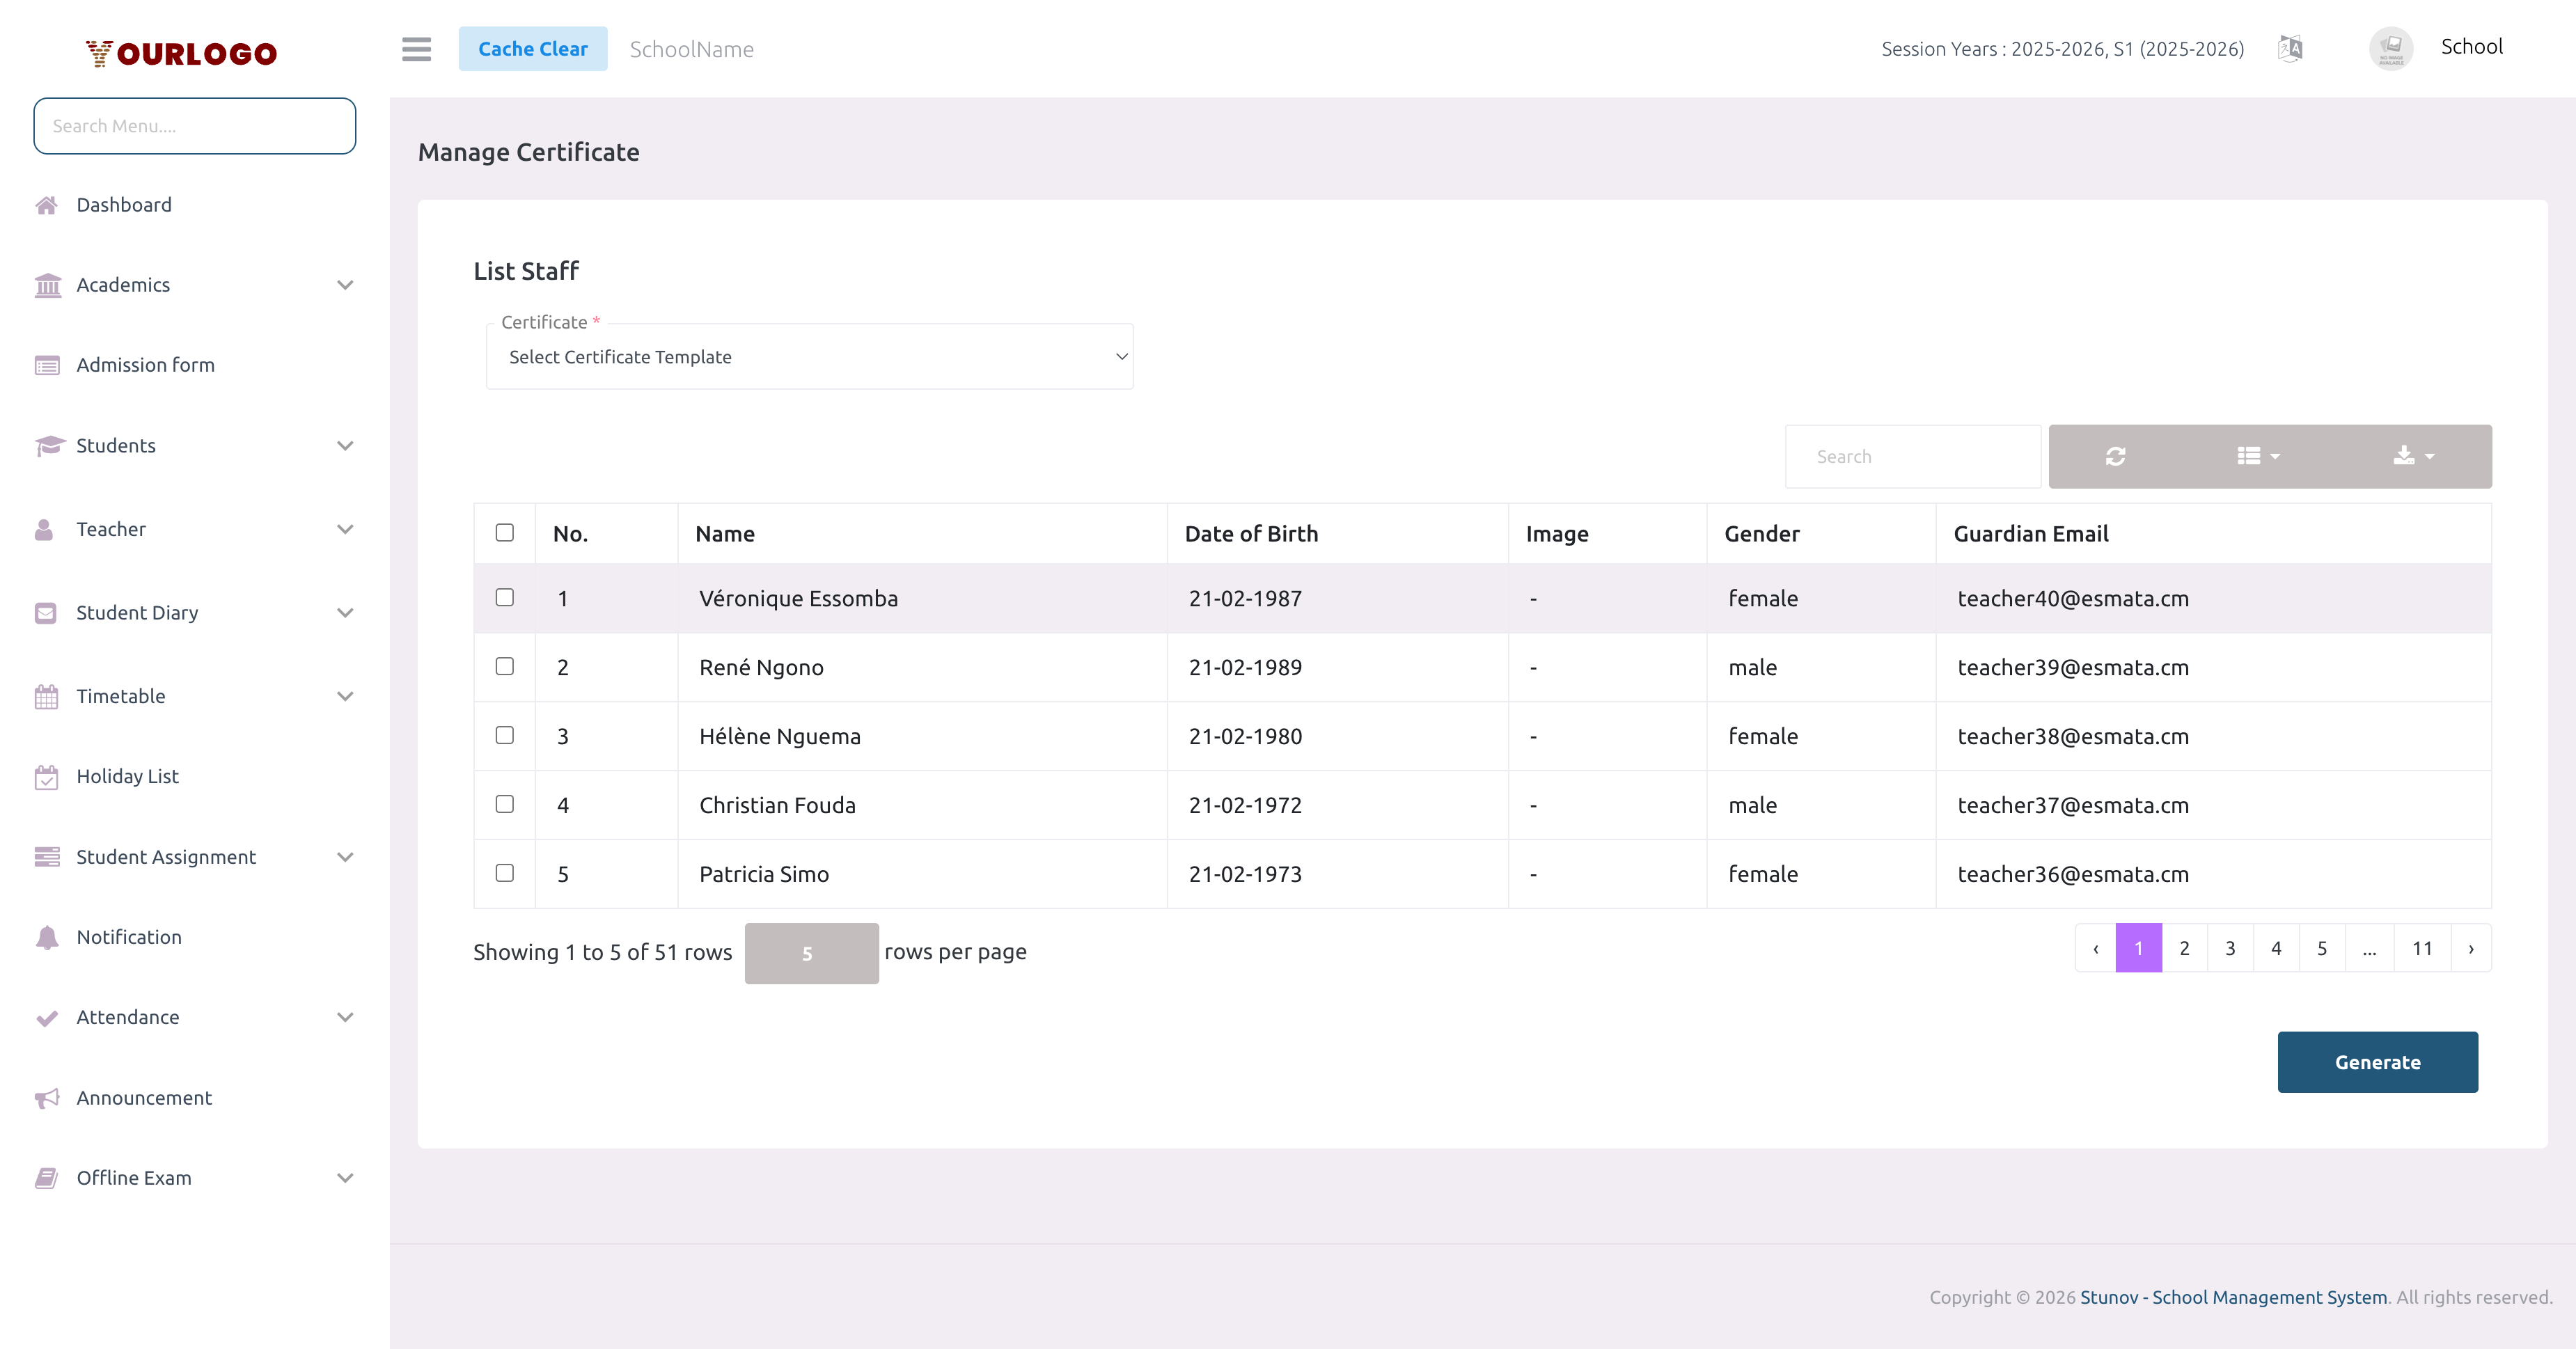Click the hamburger menu icon
This screenshot has width=2576, height=1349.
(417, 49)
